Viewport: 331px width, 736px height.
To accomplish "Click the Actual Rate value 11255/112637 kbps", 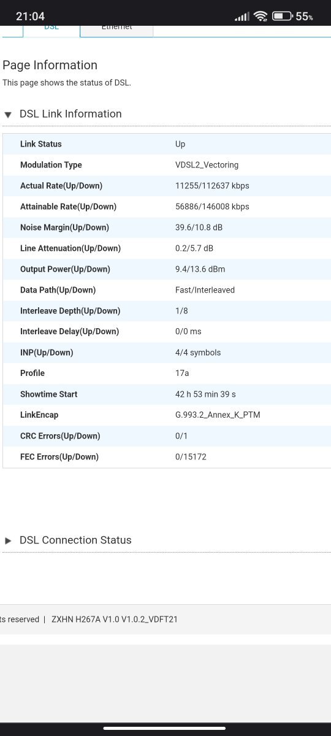I will point(212,186).
